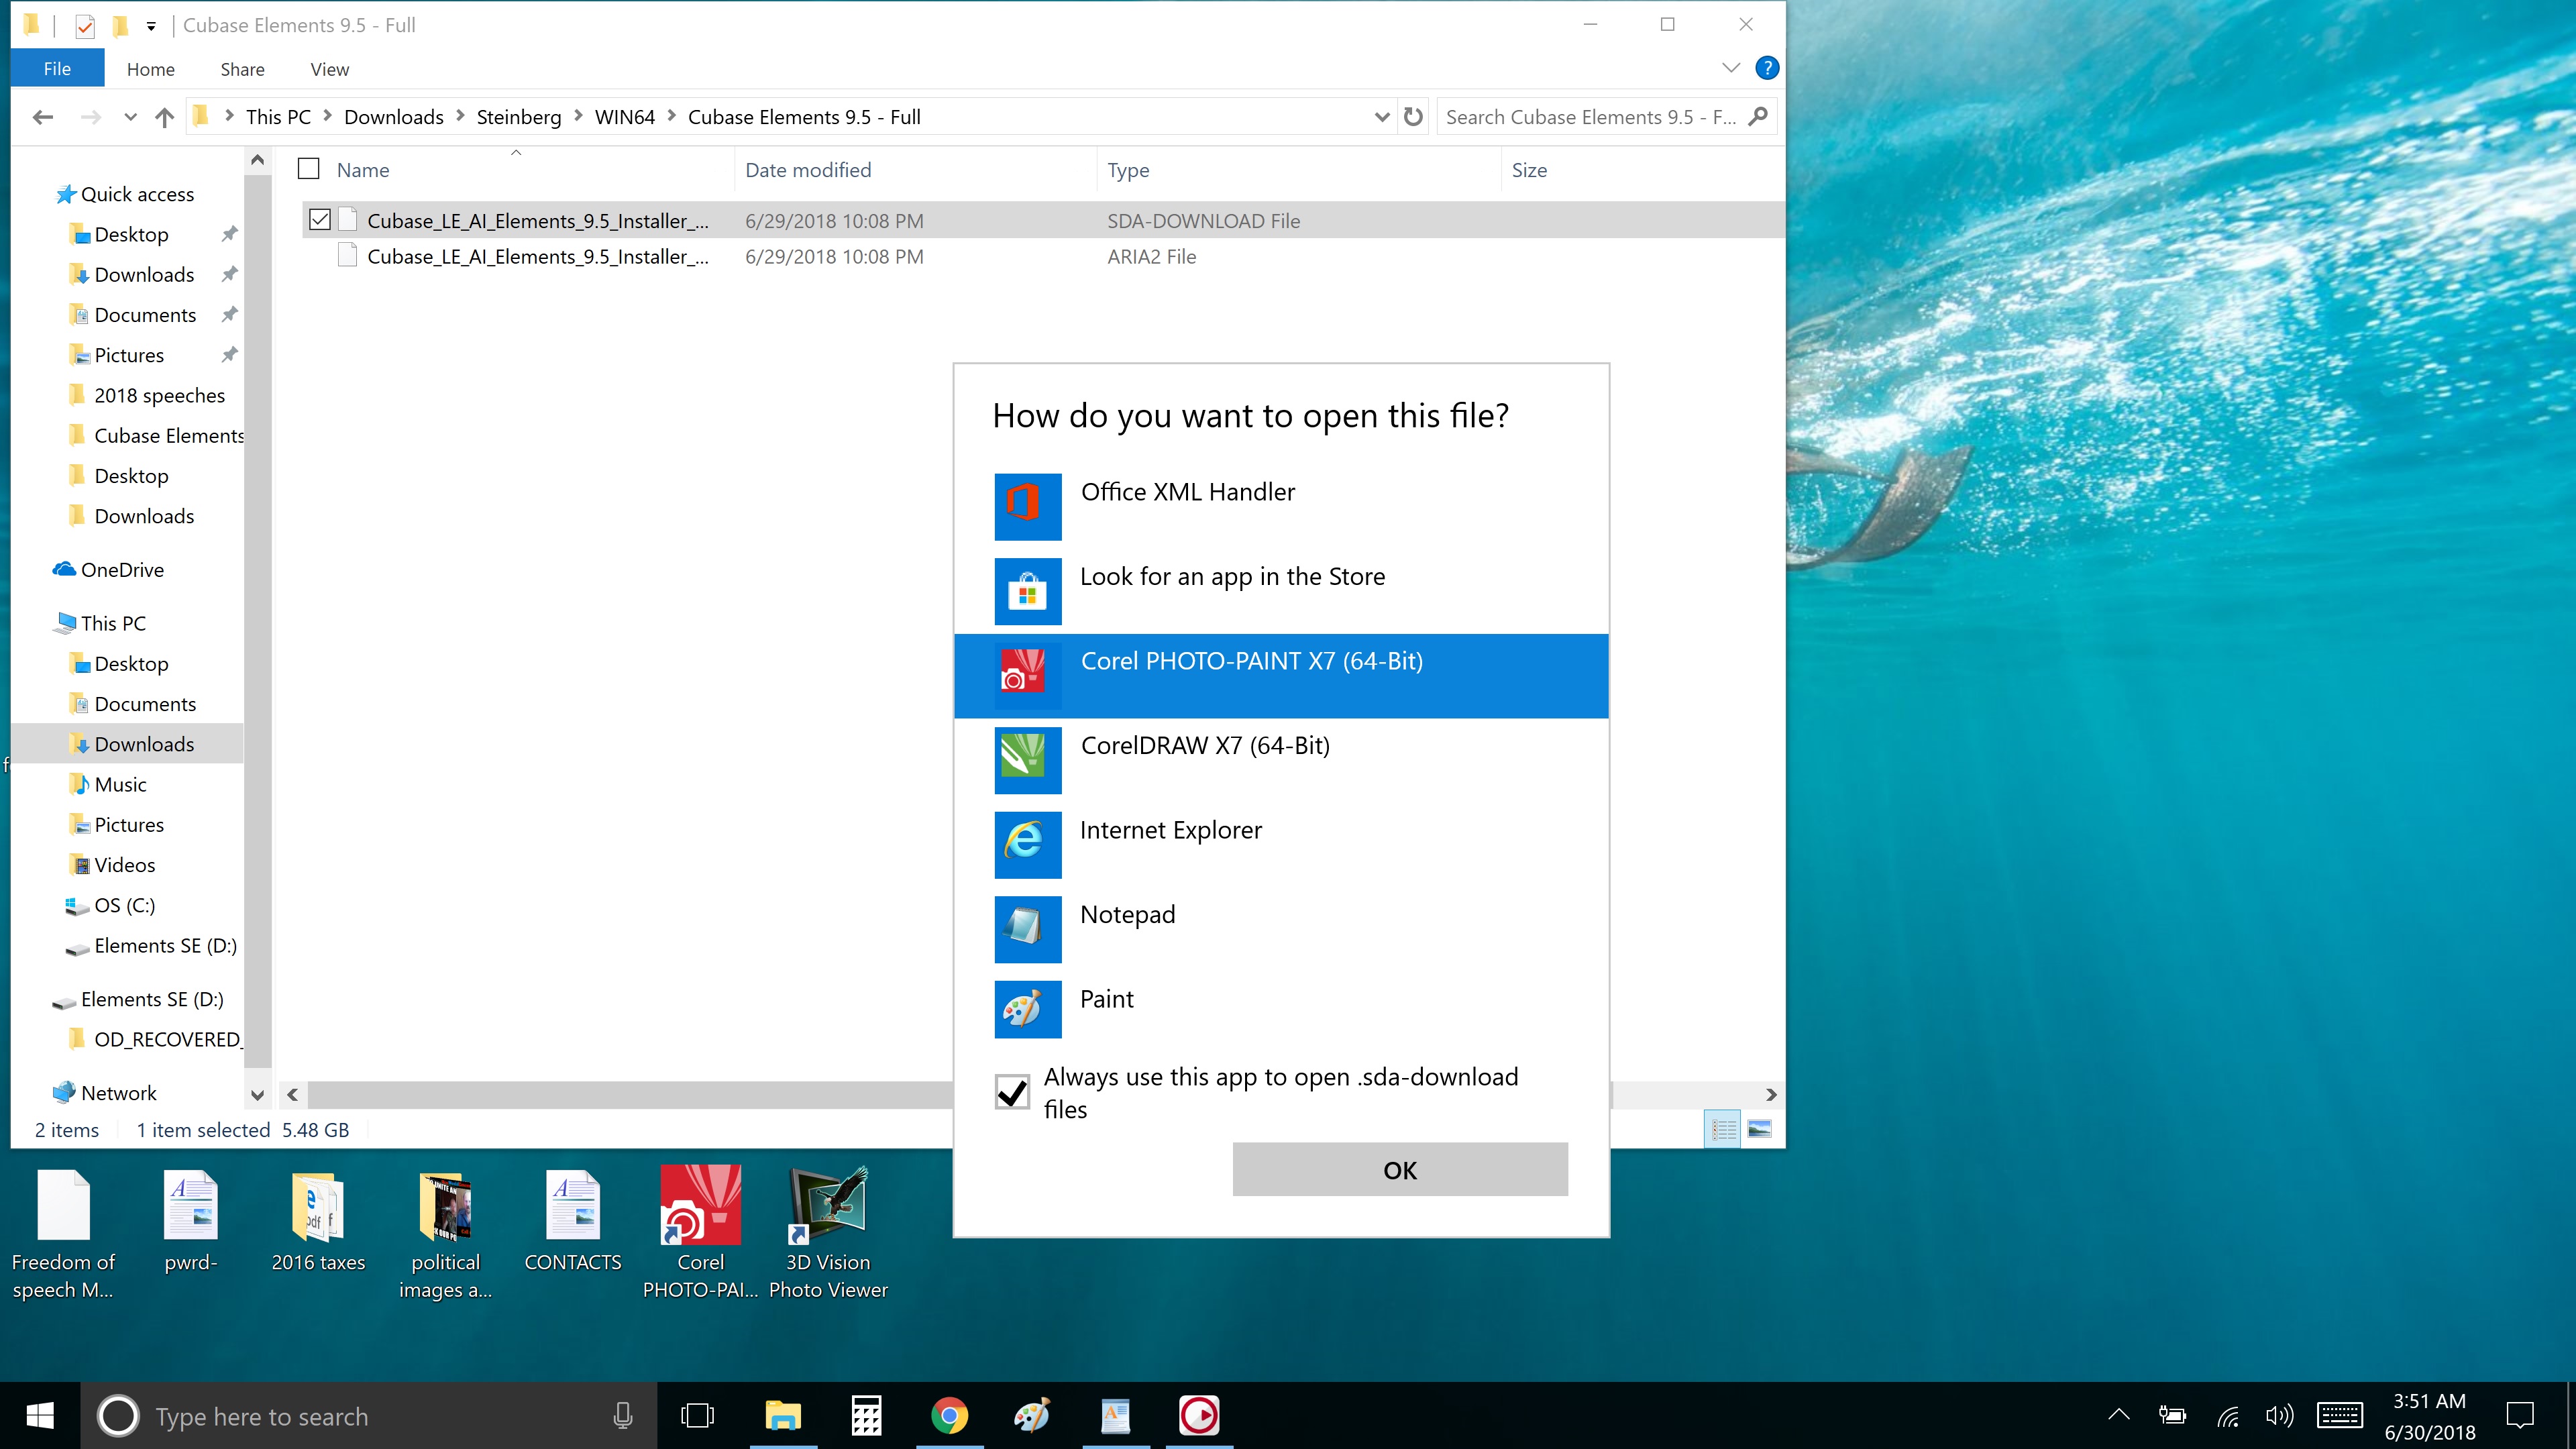
Task: Refresh the current folder view
Action: [1412, 117]
